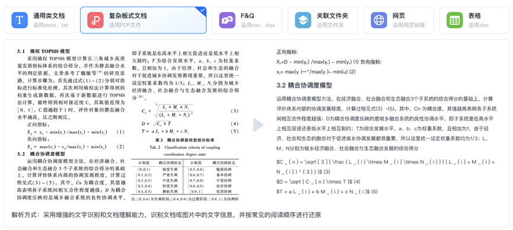Click the globe icon for 网页
The image size is (513, 230).
[x=379, y=20]
